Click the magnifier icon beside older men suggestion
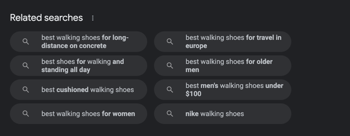 pos(170,66)
